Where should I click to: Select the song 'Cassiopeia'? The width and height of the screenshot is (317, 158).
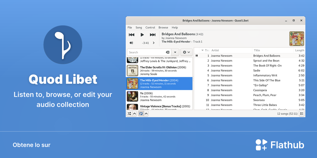click(260, 90)
